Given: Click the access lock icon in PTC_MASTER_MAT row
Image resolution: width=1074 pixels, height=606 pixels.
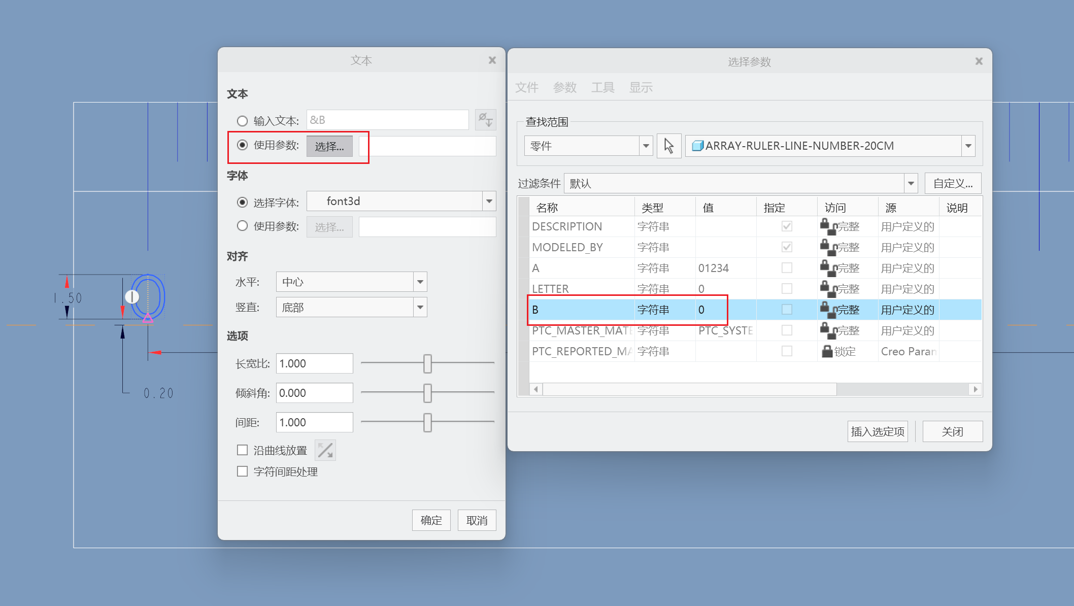Looking at the screenshot, I should pos(828,330).
